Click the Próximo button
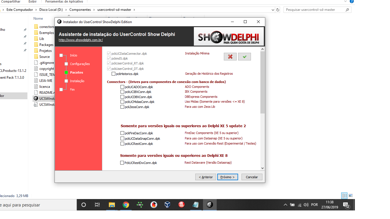 [x=228, y=177]
